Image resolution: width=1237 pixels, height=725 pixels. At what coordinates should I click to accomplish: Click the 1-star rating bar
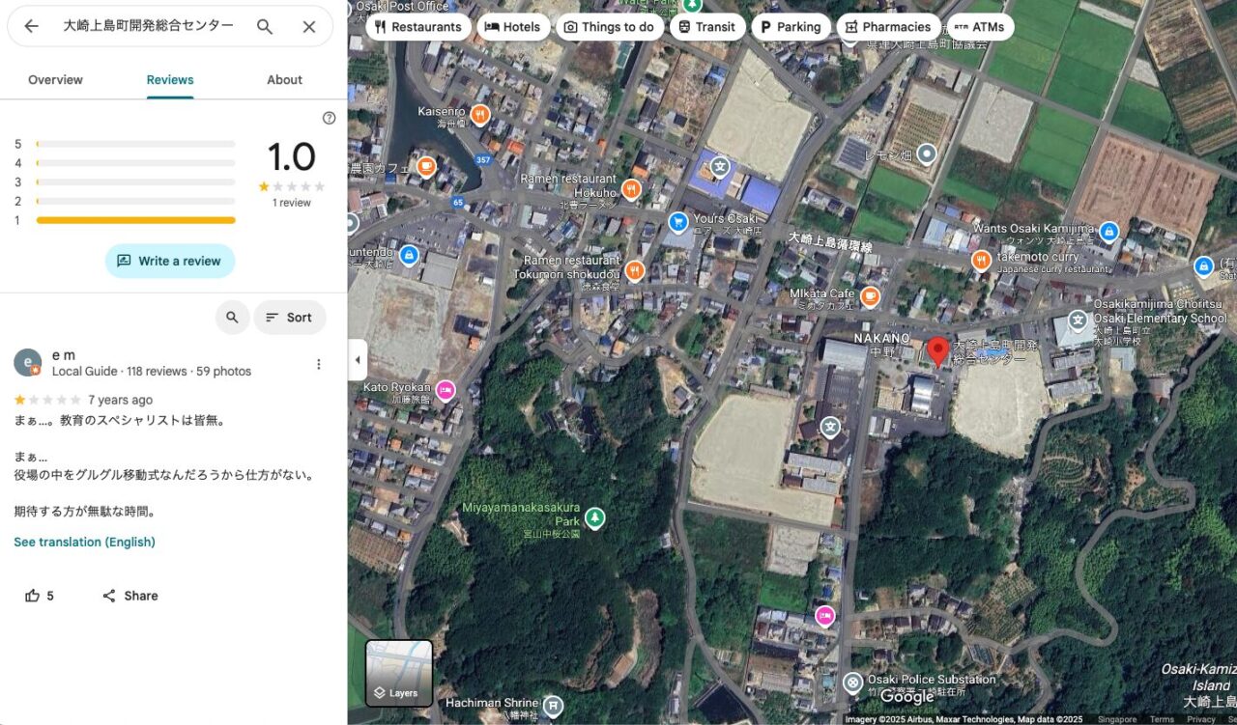click(135, 220)
